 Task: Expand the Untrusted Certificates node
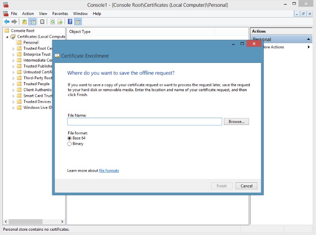[x=13, y=72]
